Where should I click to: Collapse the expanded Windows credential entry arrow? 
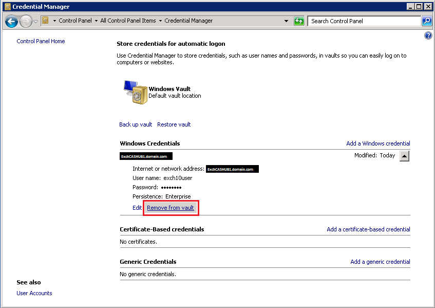(x=404, y=156)
